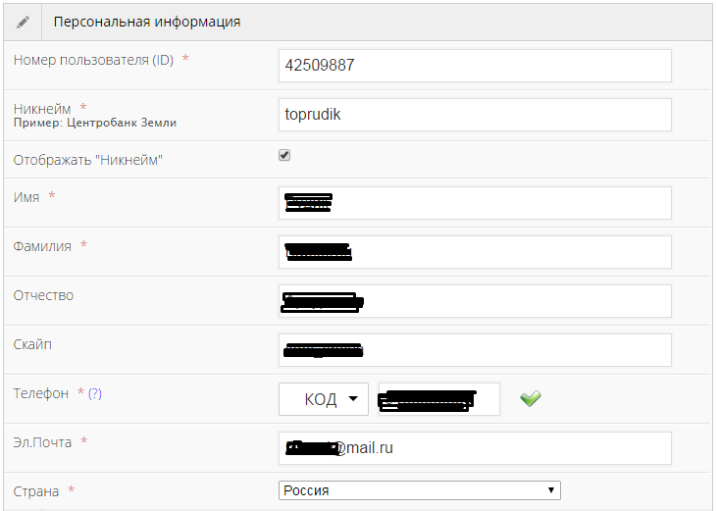Click the Эл.Почта label text
Screen dimensions: 717x511
pyautogui.click(x=42, y=442)
